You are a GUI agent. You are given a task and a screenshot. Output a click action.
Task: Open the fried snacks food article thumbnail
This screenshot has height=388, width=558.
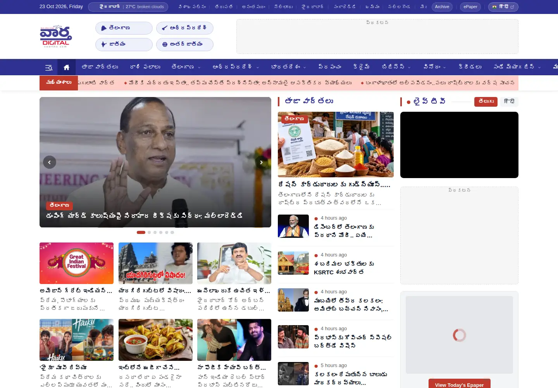point(155,340)
